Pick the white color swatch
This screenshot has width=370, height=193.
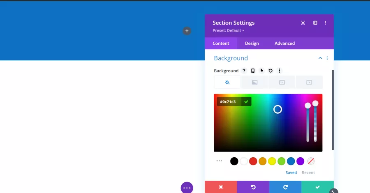[x=243, y=161]
